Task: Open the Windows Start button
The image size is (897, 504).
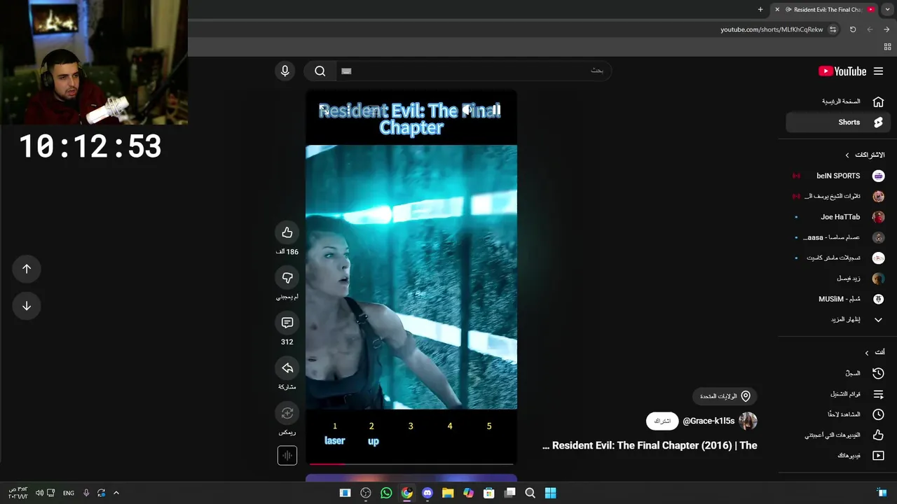Action: tap(551, 493)
